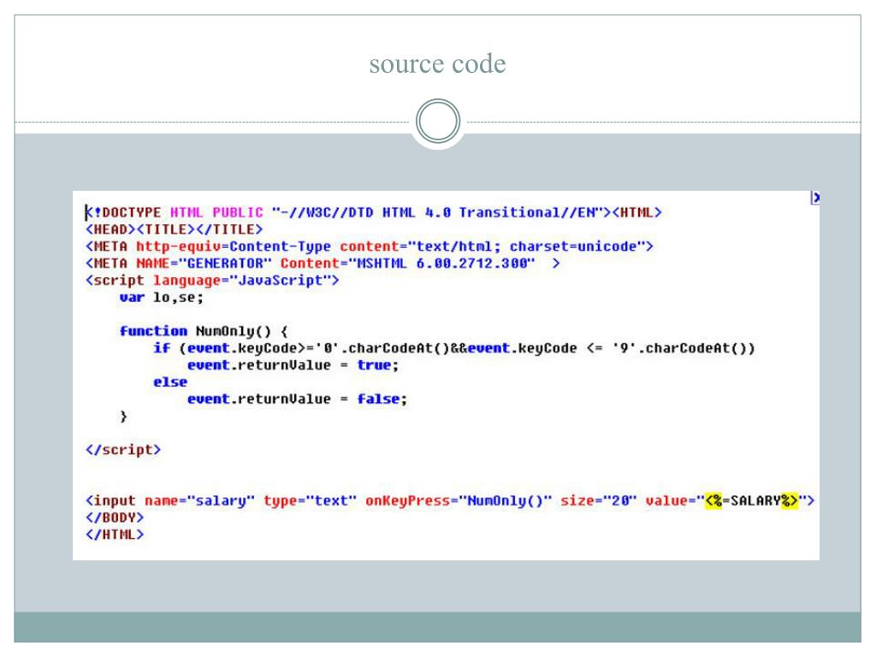The width and height of the screenshot is (876, 657).
Task: Select the META NAME="GENERATOR" line
Action: click(323, 263)
